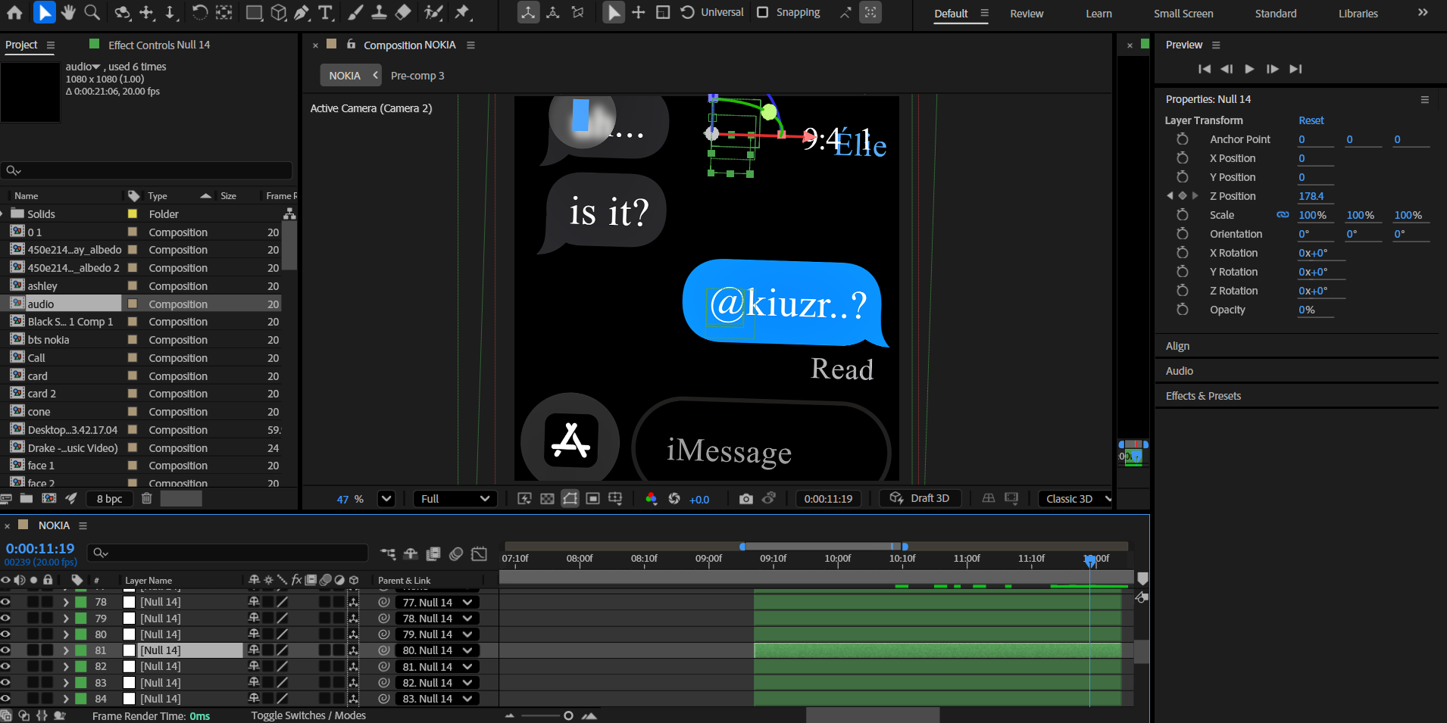Click the project panel search field
This screenshot has height=723, width=1447.
pyautogui.click(x=148, y=170)
